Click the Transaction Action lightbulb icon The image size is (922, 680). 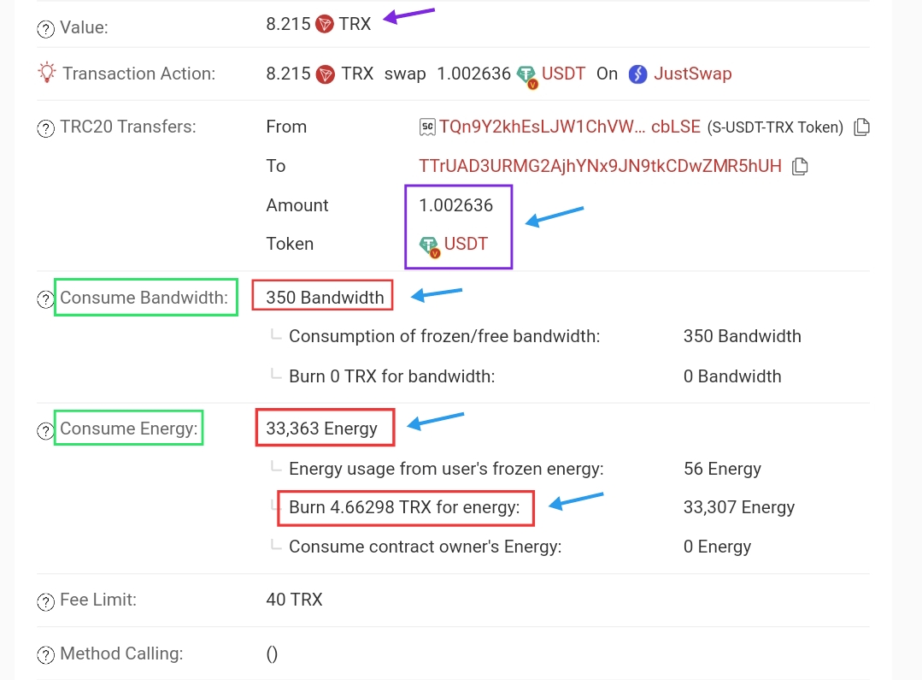(46, 73)
